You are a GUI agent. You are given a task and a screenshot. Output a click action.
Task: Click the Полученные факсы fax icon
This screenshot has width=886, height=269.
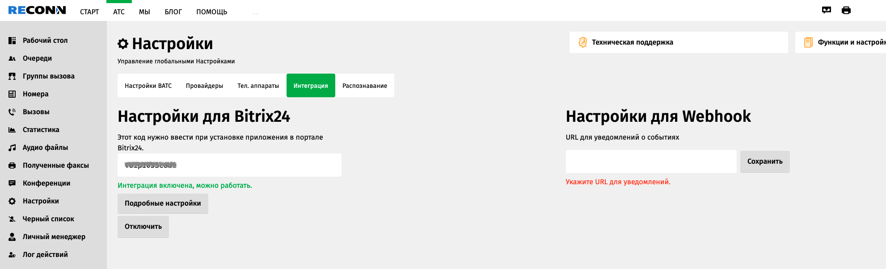(x=12, y=166)
